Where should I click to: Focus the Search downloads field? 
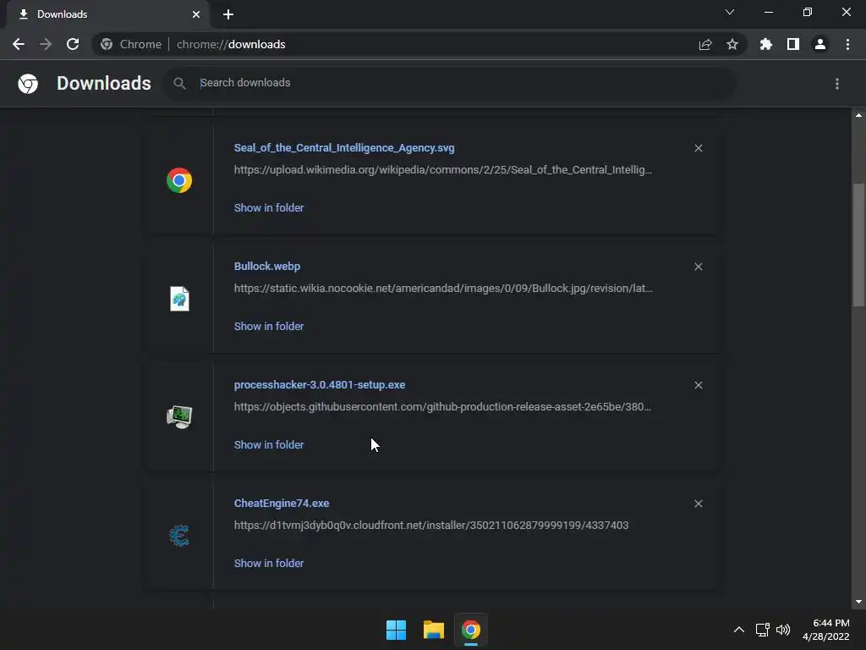pos(450,83)
